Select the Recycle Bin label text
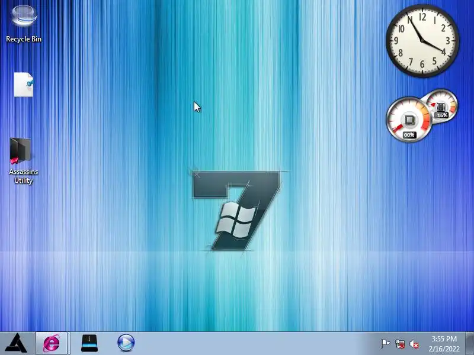The width and height of the screenshot is (474, 355). [24, 39]
